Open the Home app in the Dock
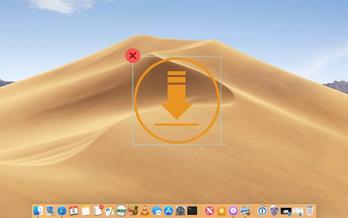 tap(222, 210)
